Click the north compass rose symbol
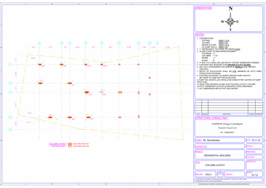Screen dimensions: 266x188 [230, 19]
